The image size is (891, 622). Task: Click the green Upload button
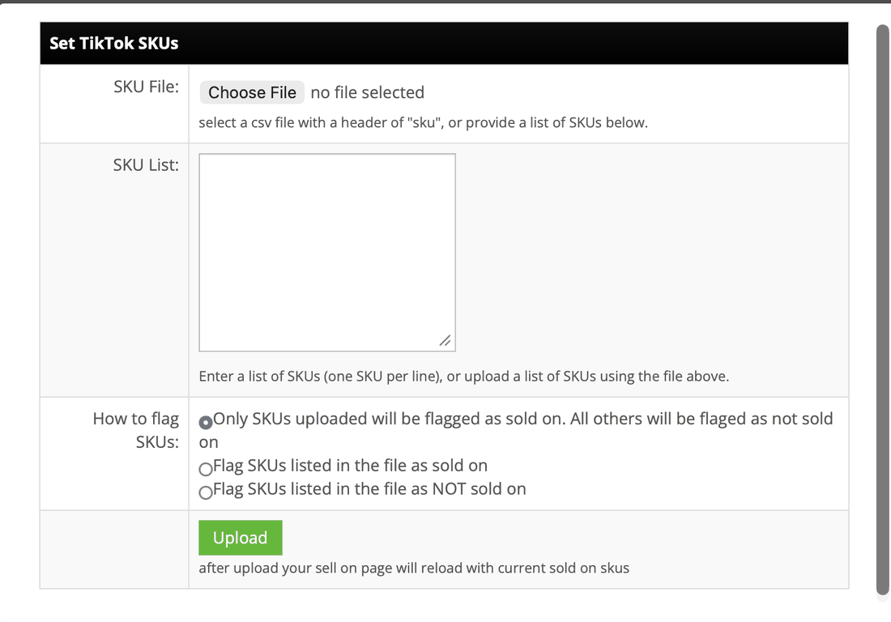(x=241, y=537)
